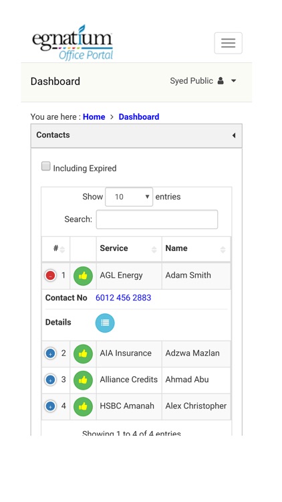Open the hamburger navigation menu
282x502 pixels.
coord(228,43)
